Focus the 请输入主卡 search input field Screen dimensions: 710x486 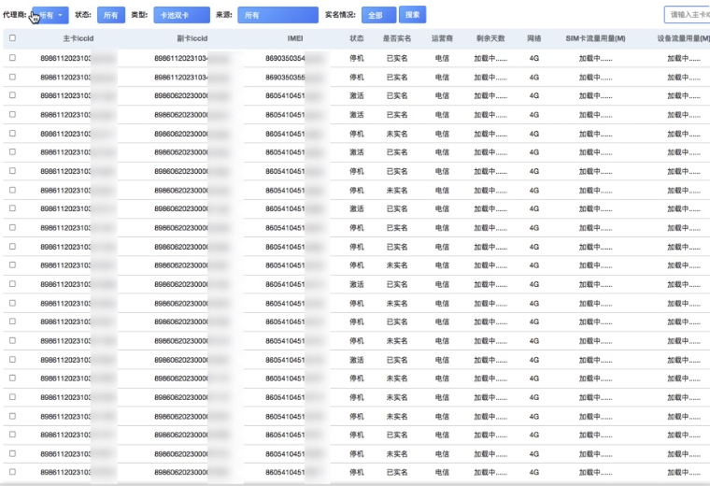click(x=687, y=16)
